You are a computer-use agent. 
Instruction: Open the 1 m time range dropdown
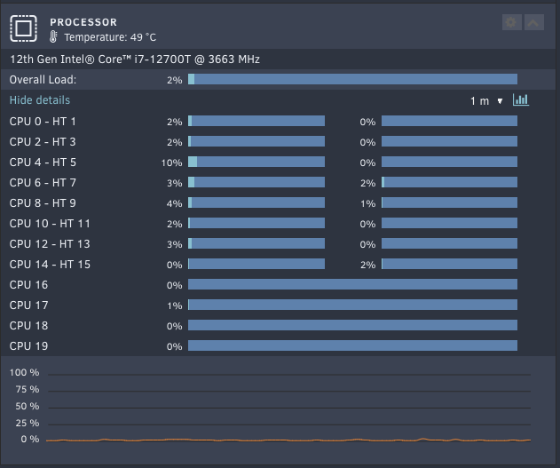[x=487, y=101]
